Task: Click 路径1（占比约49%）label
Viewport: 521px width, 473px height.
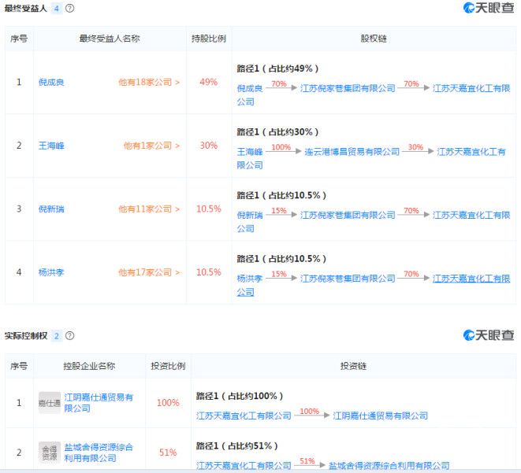Action: 277,68
